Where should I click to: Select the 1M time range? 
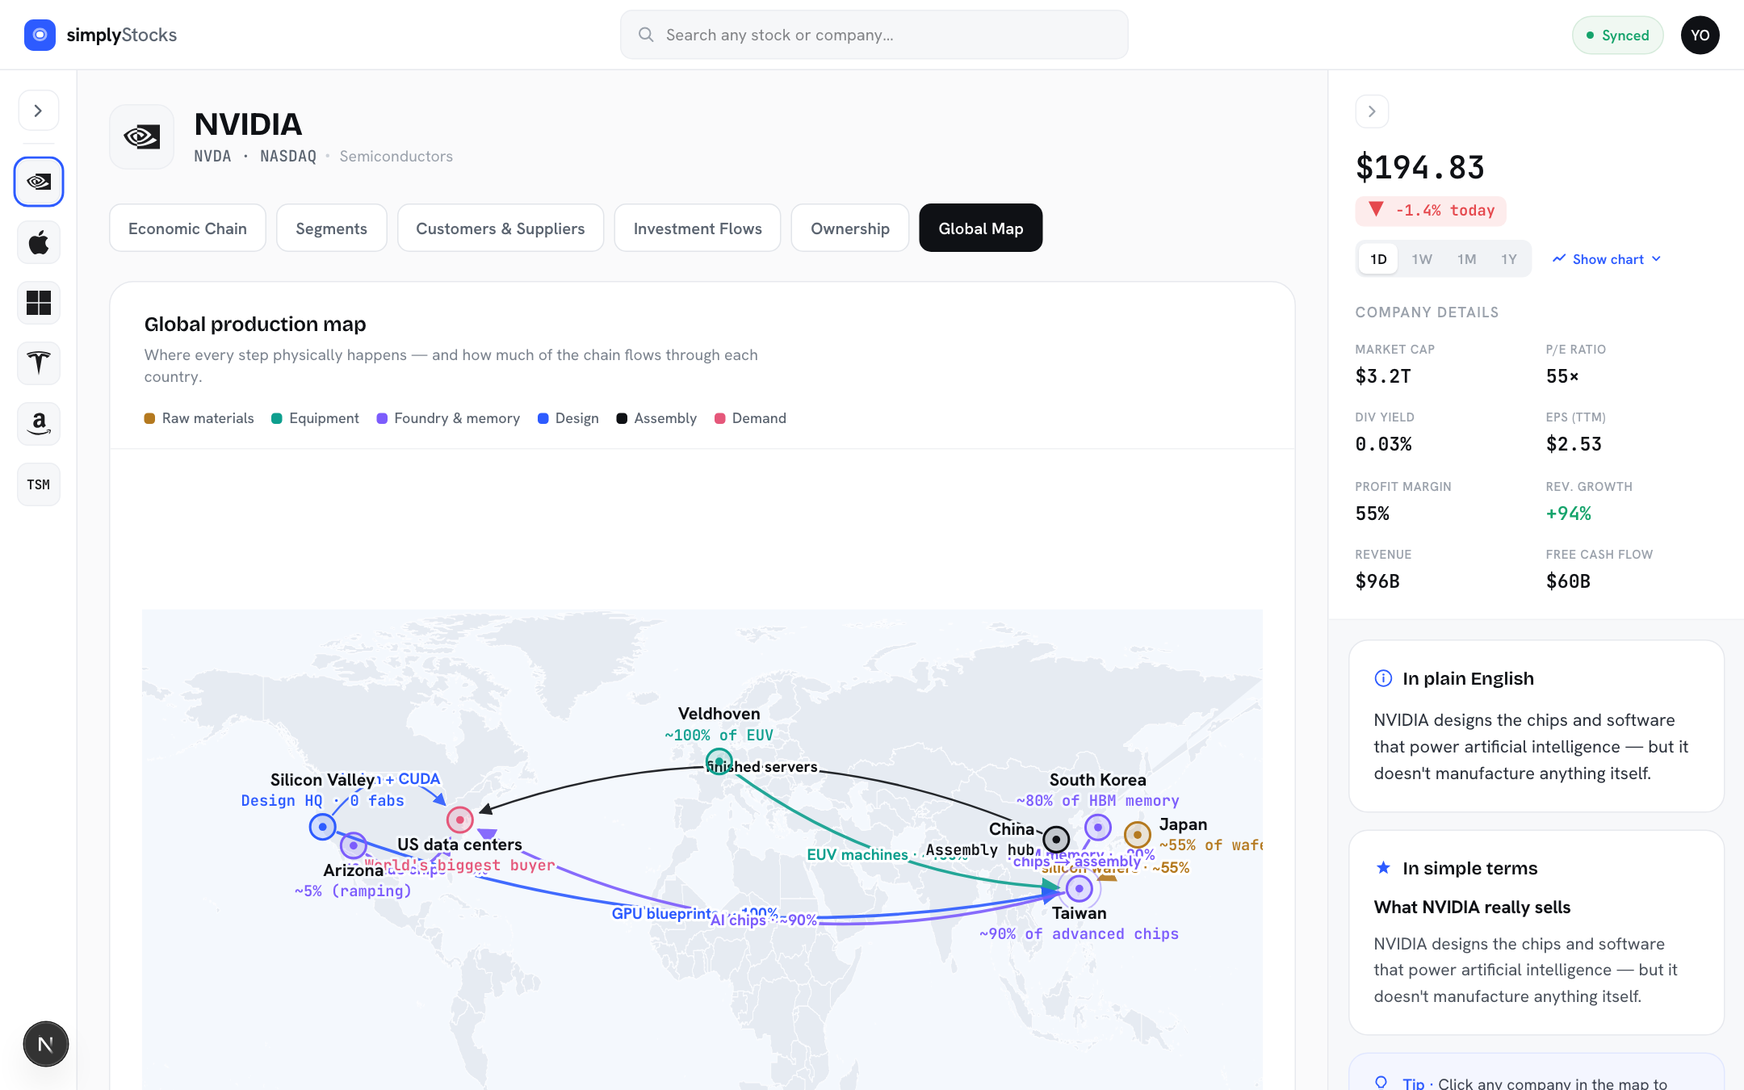1466,259
